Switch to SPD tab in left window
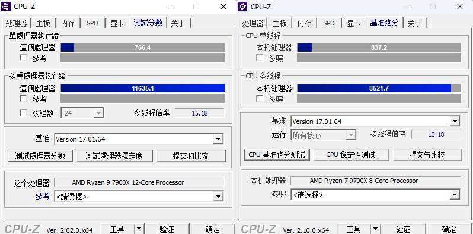 coord(92,23)
